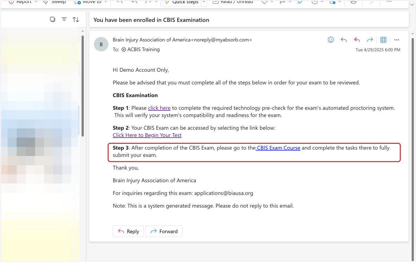Click the reading pane scroll-up arrow

tap(413, 34)
